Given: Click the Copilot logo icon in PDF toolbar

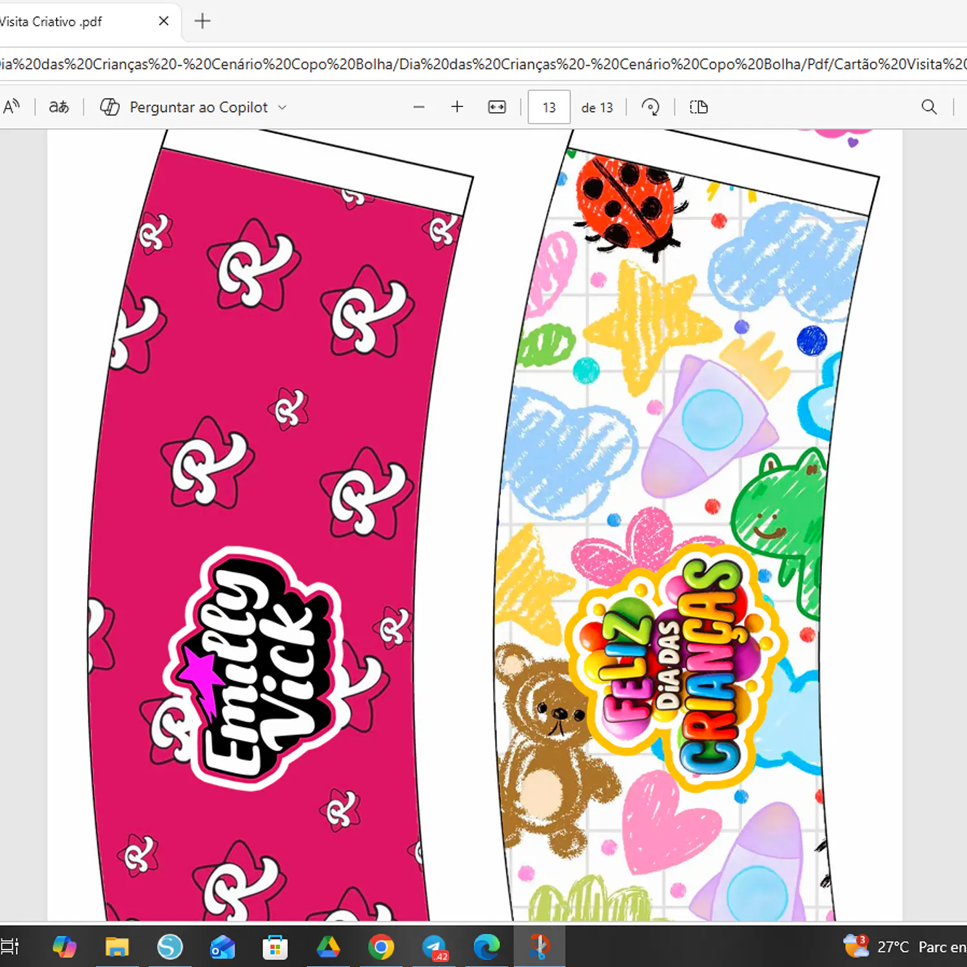Looking at the screenshot, I should click(x=110, y=107).
